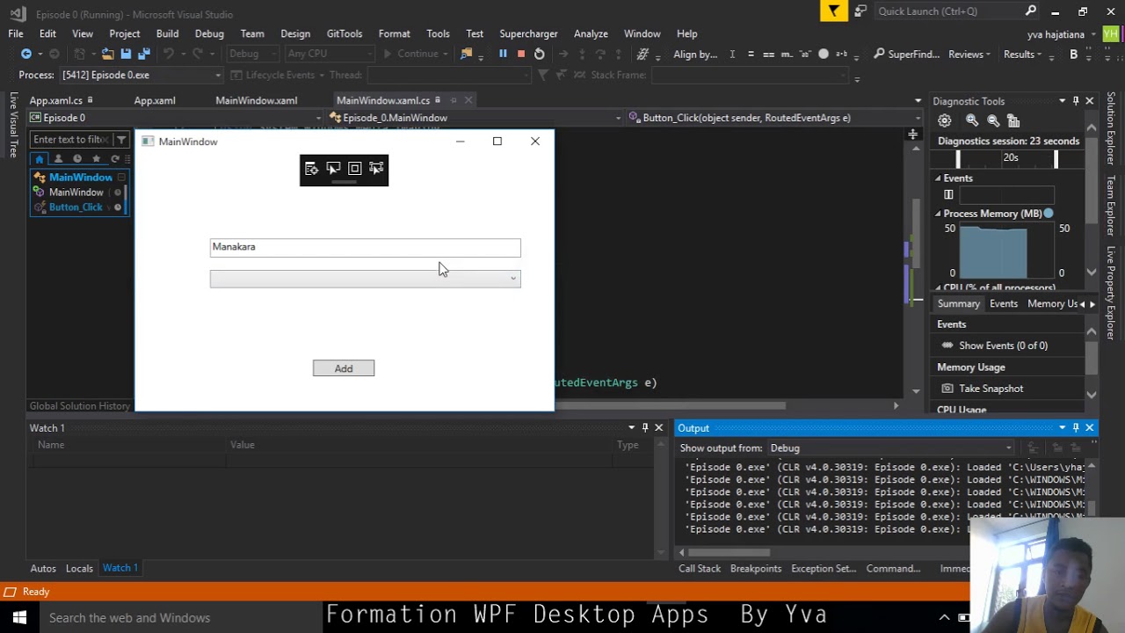The image size is (1125, 633).
Task: Click the Take Snapshot link
Action: [991, 389]
